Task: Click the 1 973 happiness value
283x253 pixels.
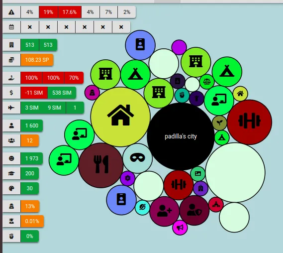Action: [32, 158]
